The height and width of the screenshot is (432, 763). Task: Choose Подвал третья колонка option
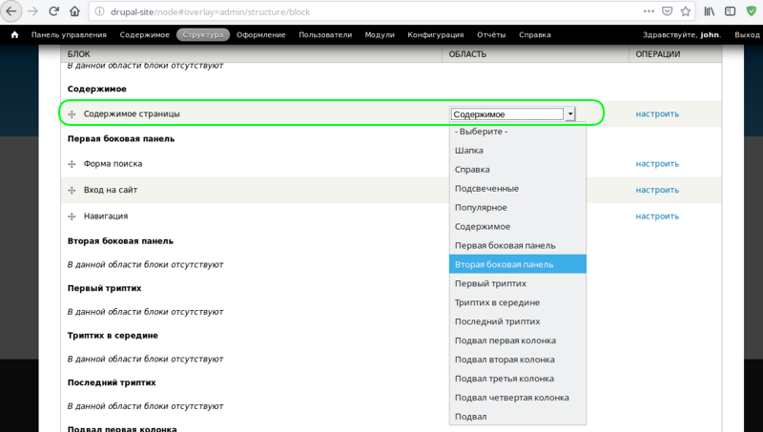pyautogui.click(x=518, y=378)
